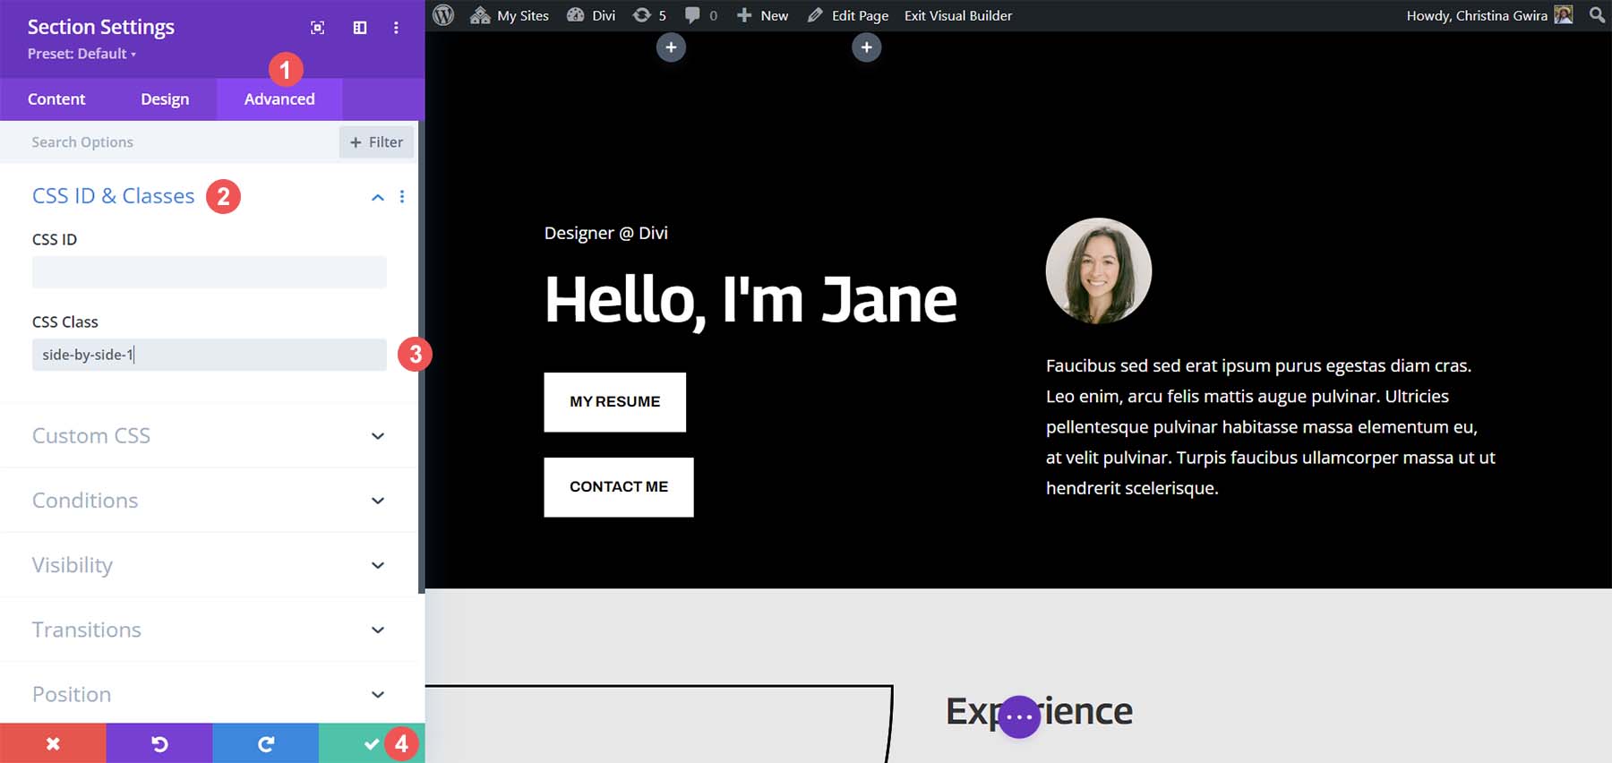
Task: Click the Hello, I'm Jane heading
Action: 750,300
